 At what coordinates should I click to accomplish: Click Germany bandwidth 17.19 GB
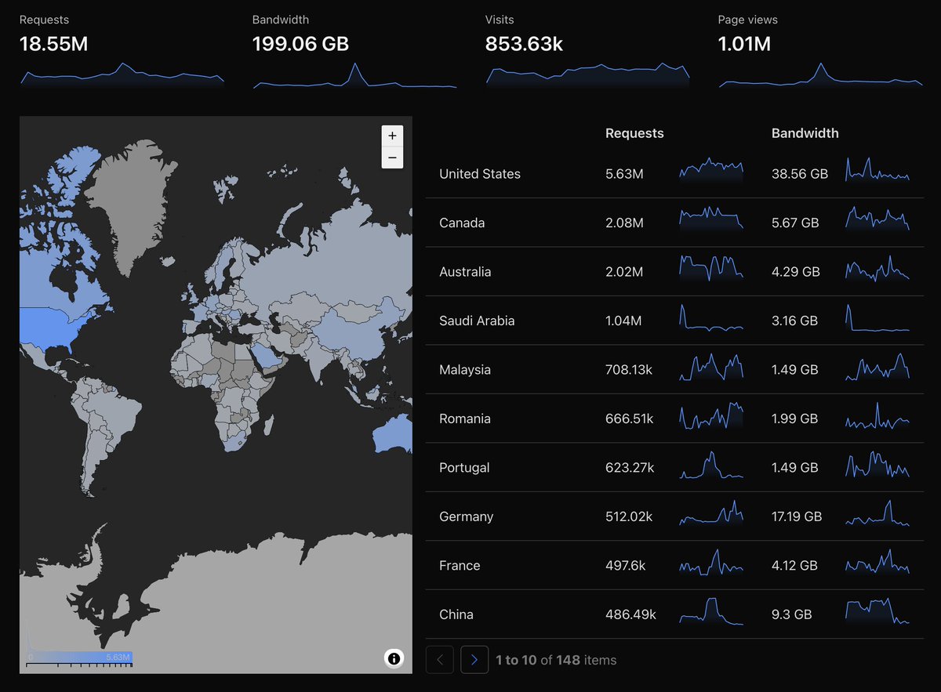point(797,516)
